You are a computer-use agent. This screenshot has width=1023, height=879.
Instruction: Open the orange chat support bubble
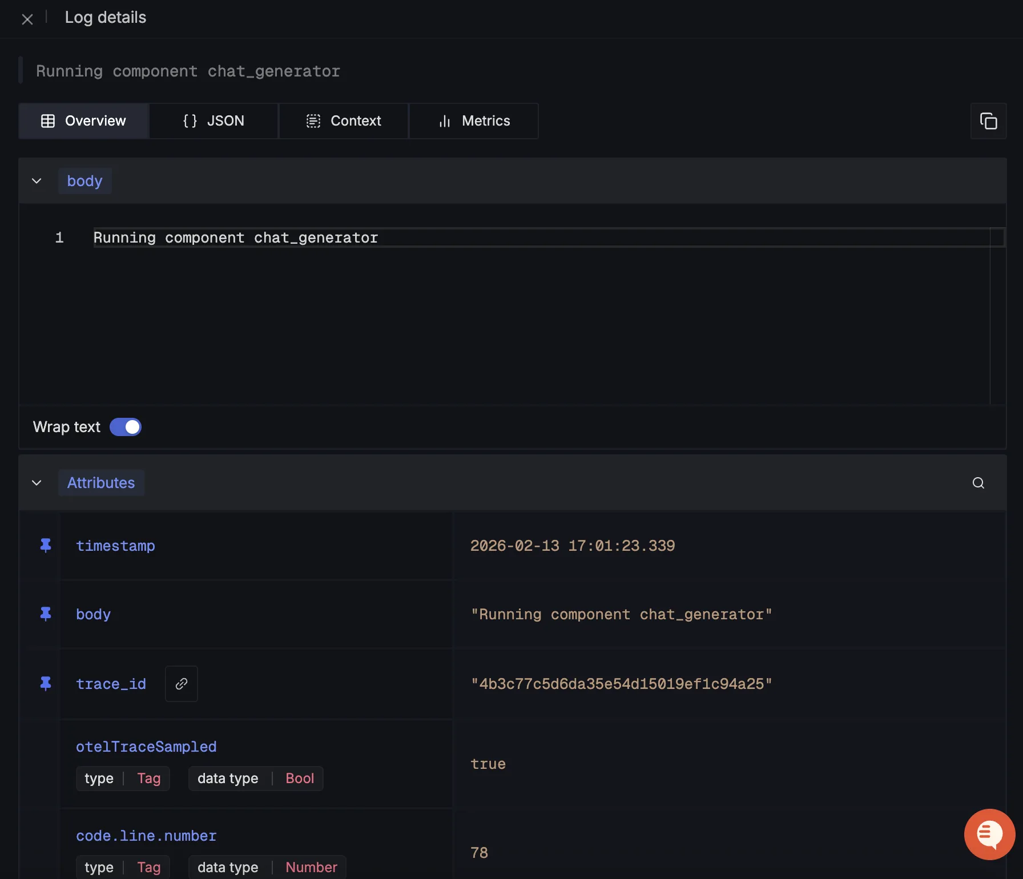click(x=989, y=834)
